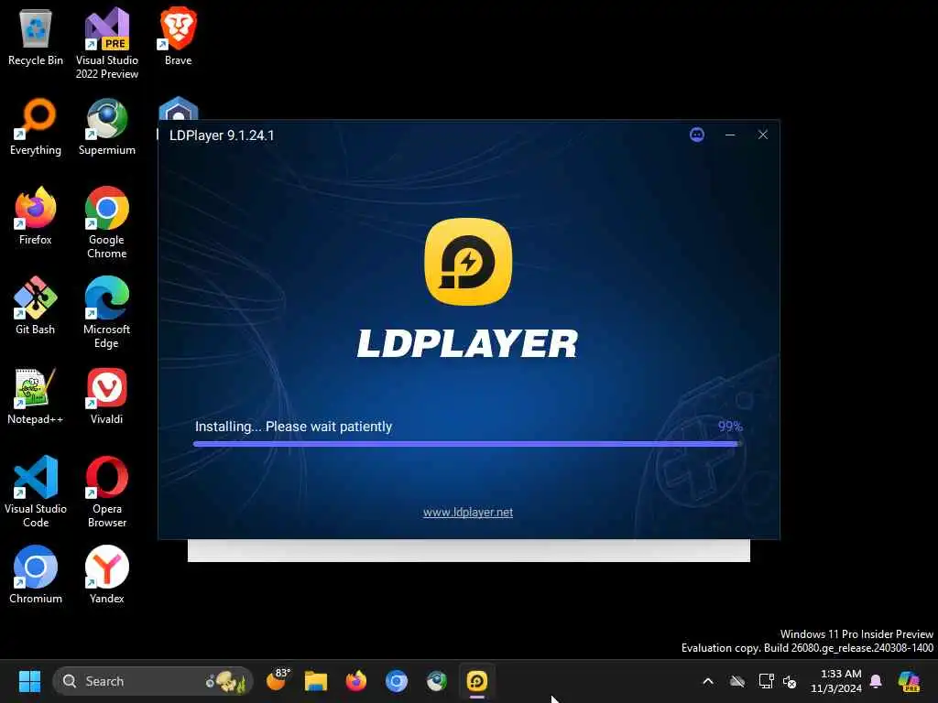Select the Everything search shortcut
Screen dimensions: 938x703
36,127
